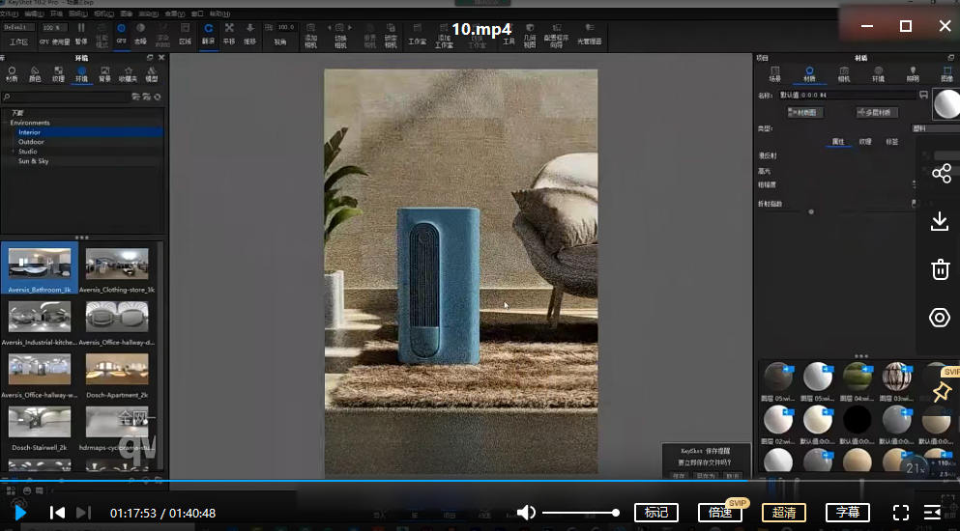
Task: Mute the video volume speaker
Action: (x=526, y=513)
